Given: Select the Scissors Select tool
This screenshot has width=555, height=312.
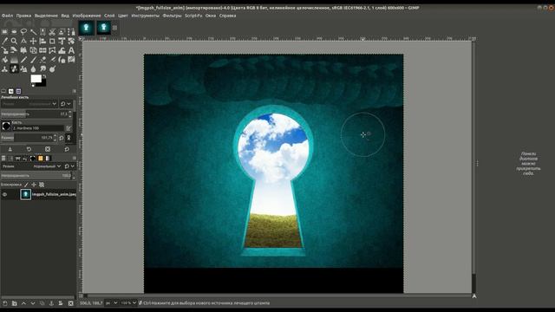Looking at the screenshot, I should (x=52, y=32).
